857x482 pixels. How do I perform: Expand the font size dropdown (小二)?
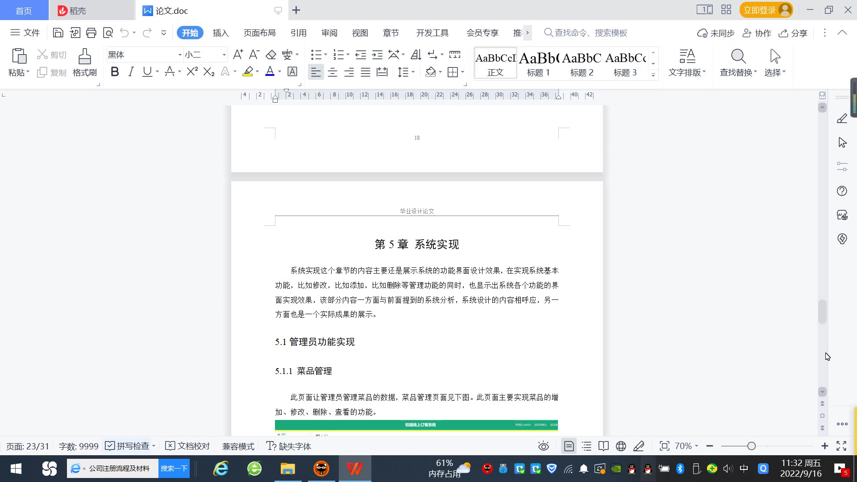tap(224, 55)
